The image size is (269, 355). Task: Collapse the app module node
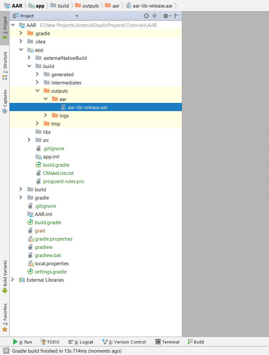point(21,50)
